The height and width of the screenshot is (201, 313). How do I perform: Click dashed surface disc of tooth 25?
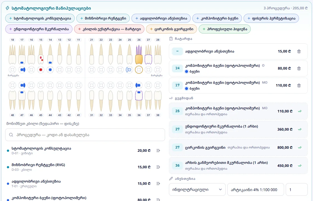pos(129,70)
